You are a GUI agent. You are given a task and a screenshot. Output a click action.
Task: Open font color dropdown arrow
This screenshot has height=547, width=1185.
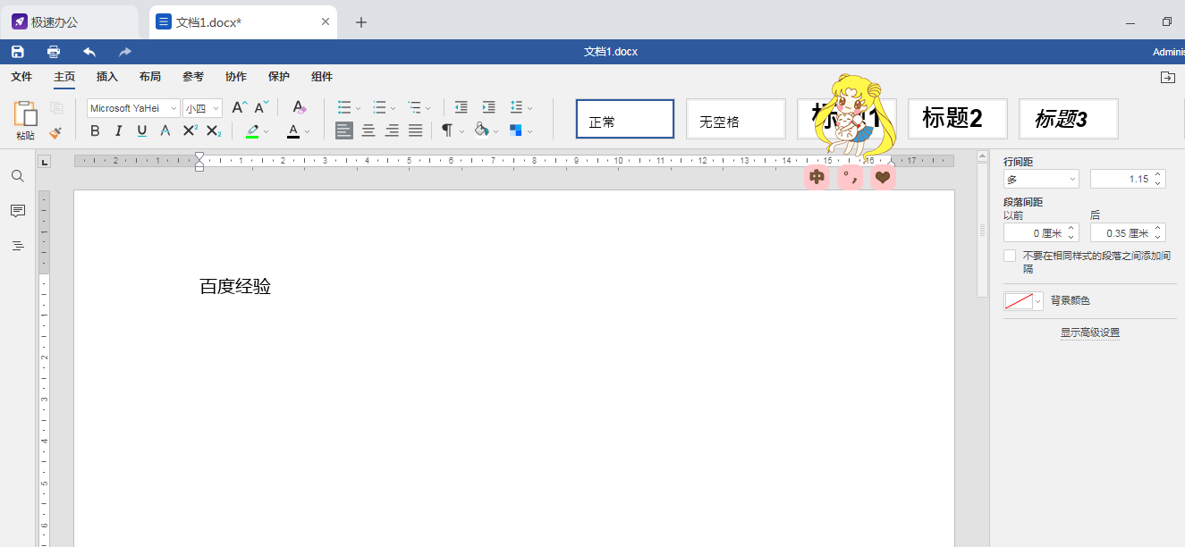point(307,132)
